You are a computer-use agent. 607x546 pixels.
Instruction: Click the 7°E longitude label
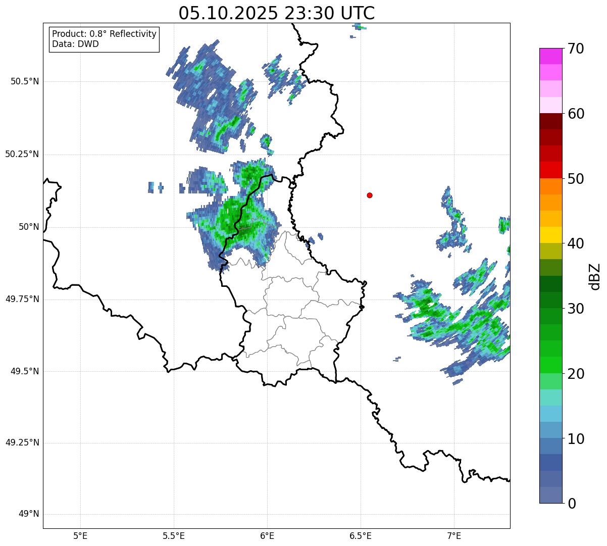(x=454, y=535)
